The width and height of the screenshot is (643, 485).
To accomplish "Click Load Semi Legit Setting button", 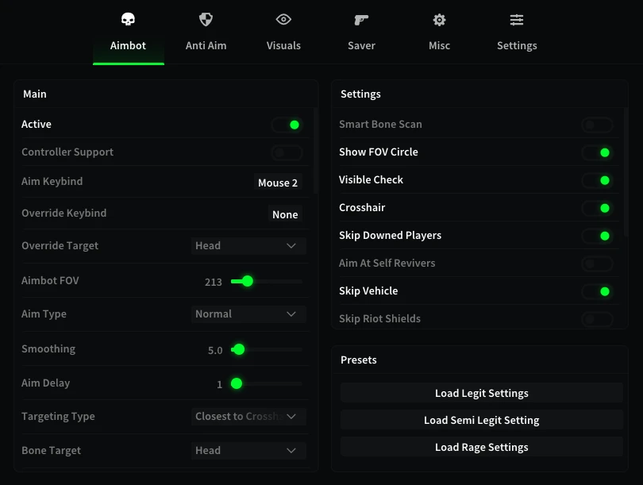I will [481, 420].
